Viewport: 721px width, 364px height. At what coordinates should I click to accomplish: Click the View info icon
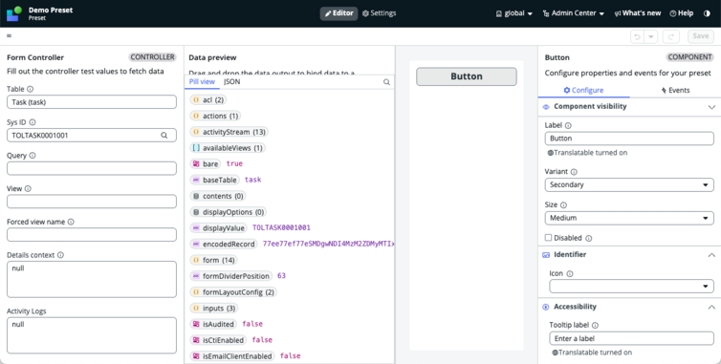coord(28,188)
